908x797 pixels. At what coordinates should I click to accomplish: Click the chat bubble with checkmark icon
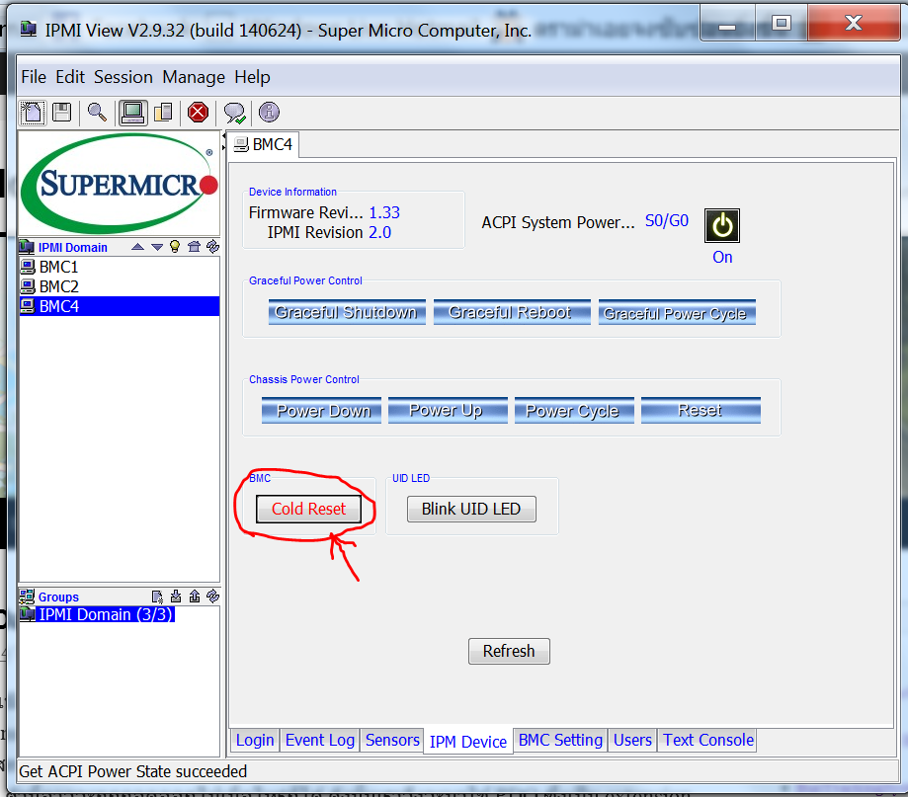click(235, 113)
